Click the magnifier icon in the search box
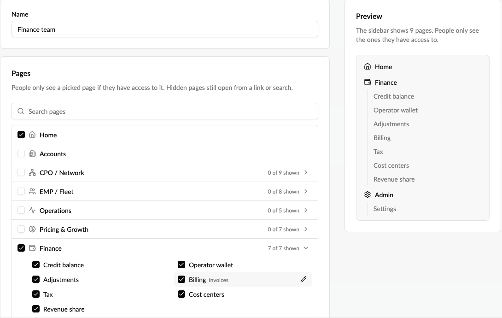502x318 pixels. [21, 111]
